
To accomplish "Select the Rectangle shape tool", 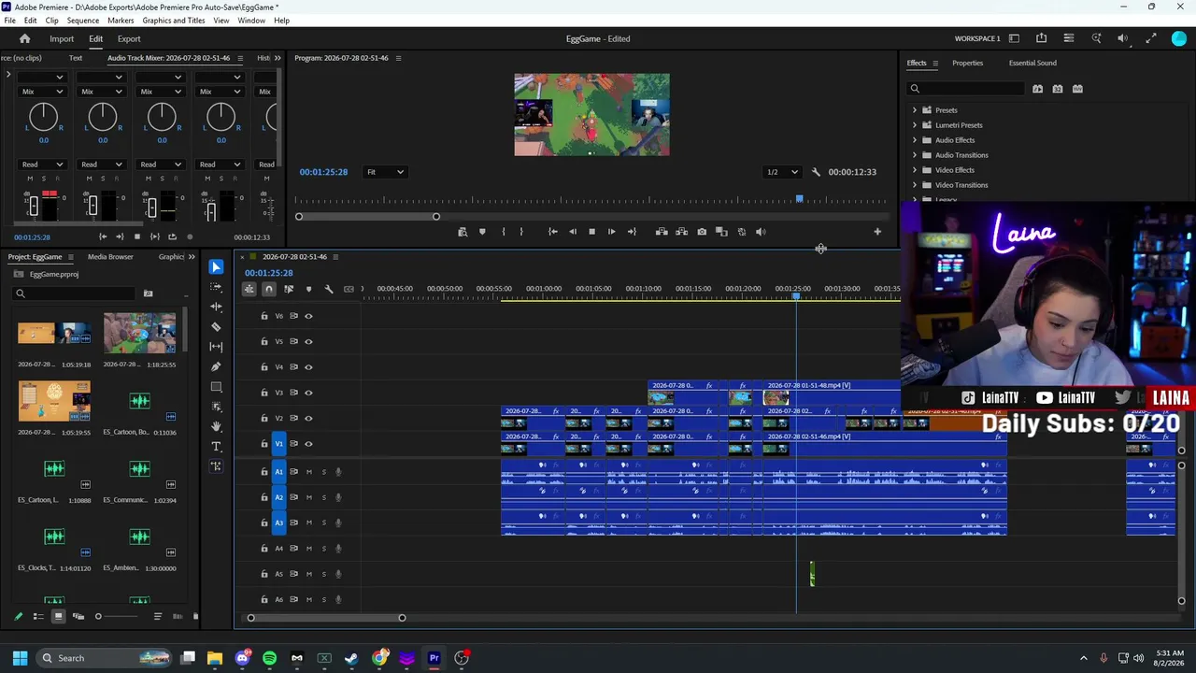I will [x=216, y=387].
